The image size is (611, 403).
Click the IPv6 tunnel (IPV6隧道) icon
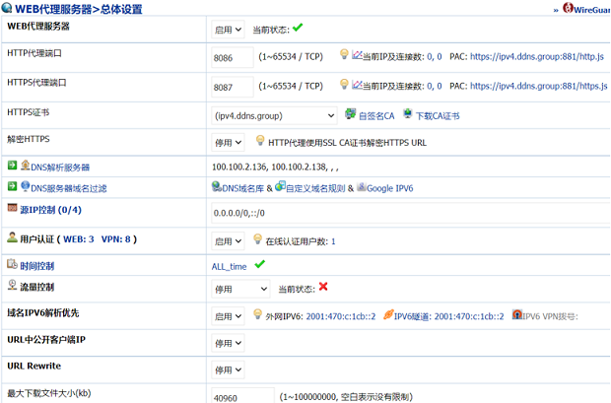(387, 315)
